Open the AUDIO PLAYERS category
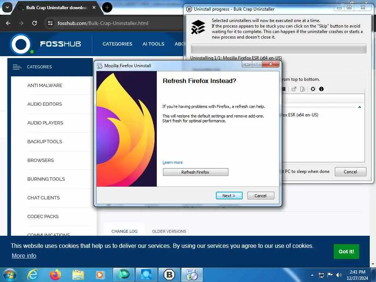Viewport: 376px width, 282px height. coord(45,123)
